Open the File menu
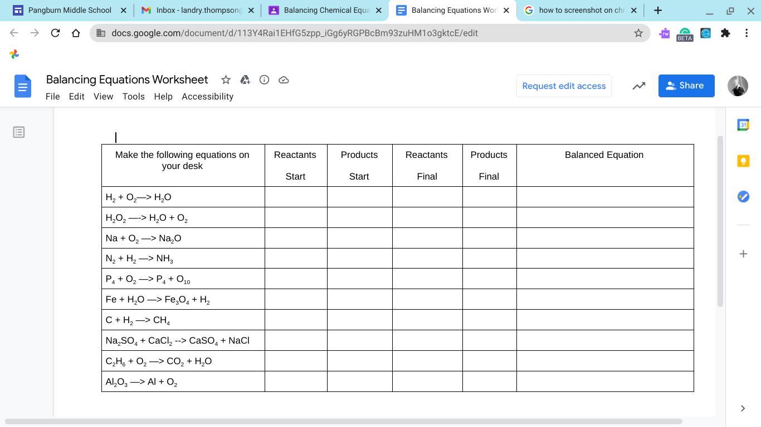This screenshot has width=761, height=427. [52, 97]
